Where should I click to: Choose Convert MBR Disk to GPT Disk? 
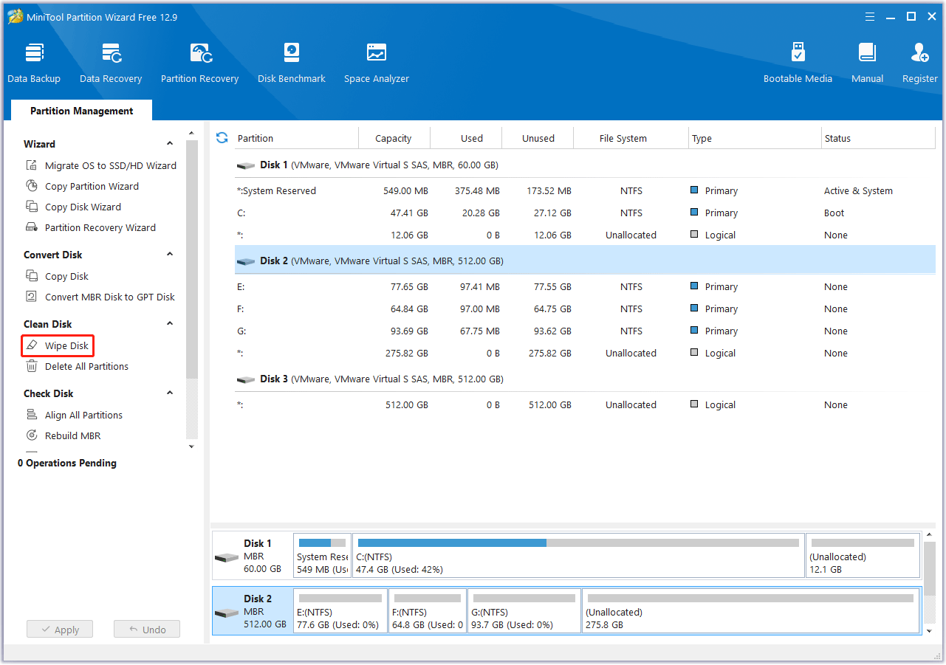110,297
